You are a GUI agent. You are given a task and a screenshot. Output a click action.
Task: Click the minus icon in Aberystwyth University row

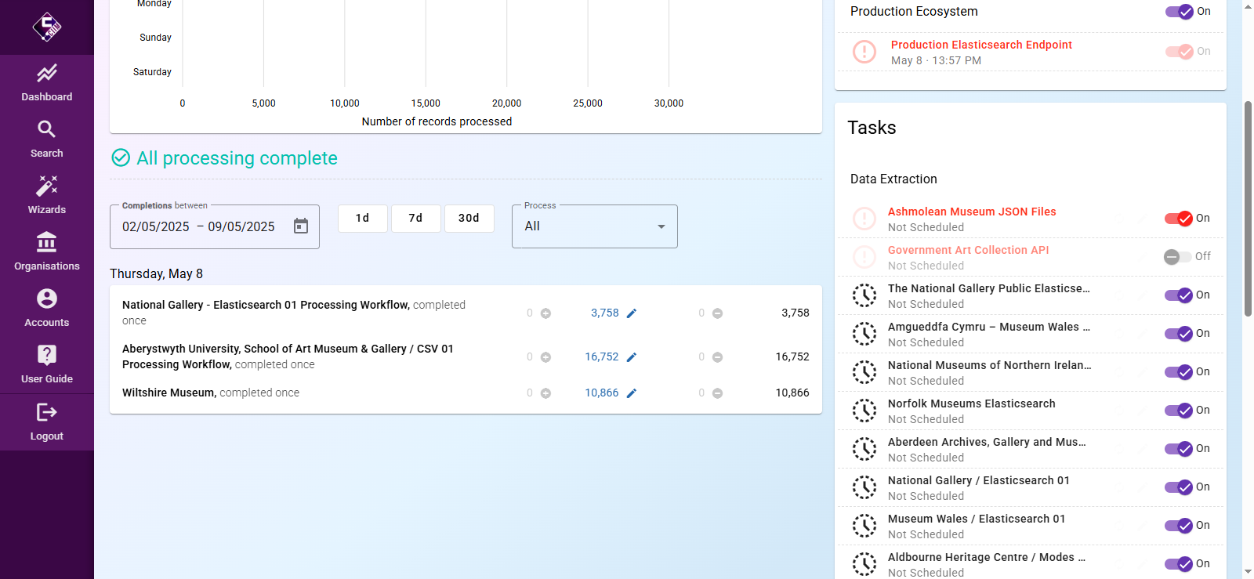[x=718, y=357]
